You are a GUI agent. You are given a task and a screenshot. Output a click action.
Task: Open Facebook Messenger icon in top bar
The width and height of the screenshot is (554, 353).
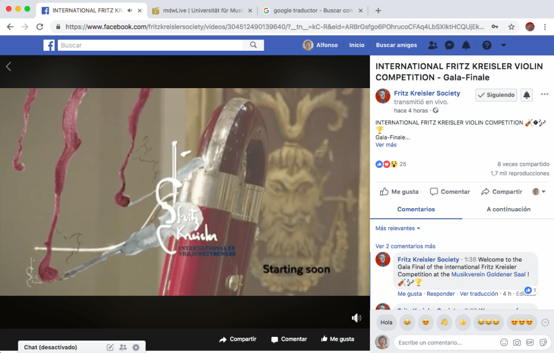pos(449,45)
